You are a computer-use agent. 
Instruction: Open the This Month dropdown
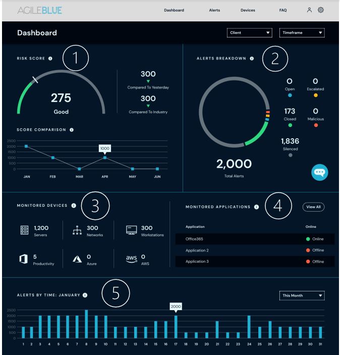302,295
